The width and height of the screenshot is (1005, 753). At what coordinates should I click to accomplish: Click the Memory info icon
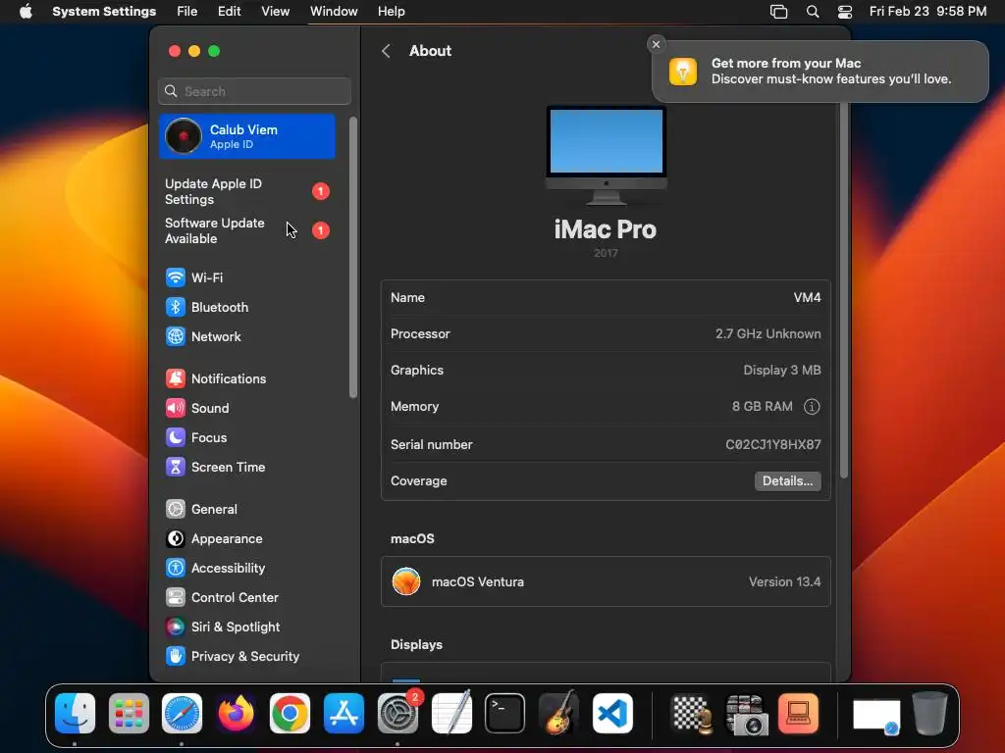pos(812,407)
